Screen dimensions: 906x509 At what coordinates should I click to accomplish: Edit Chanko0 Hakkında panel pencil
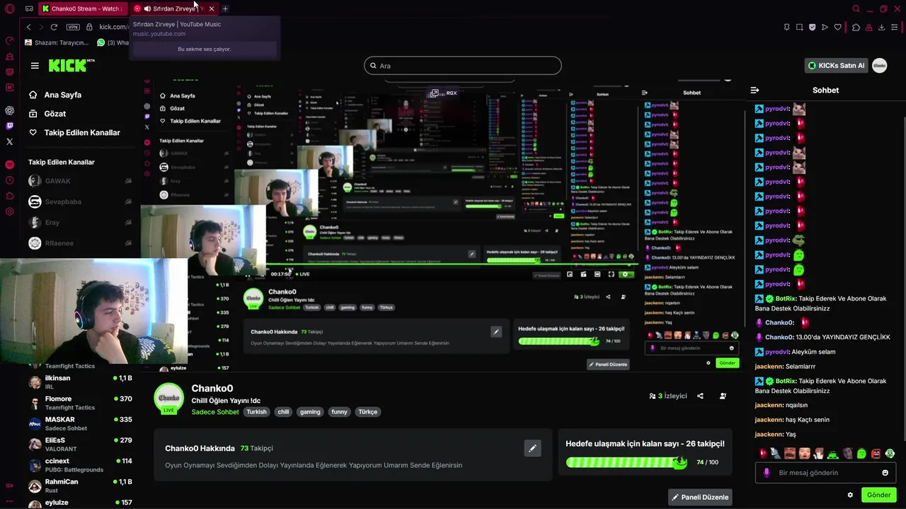coord(532,447)
